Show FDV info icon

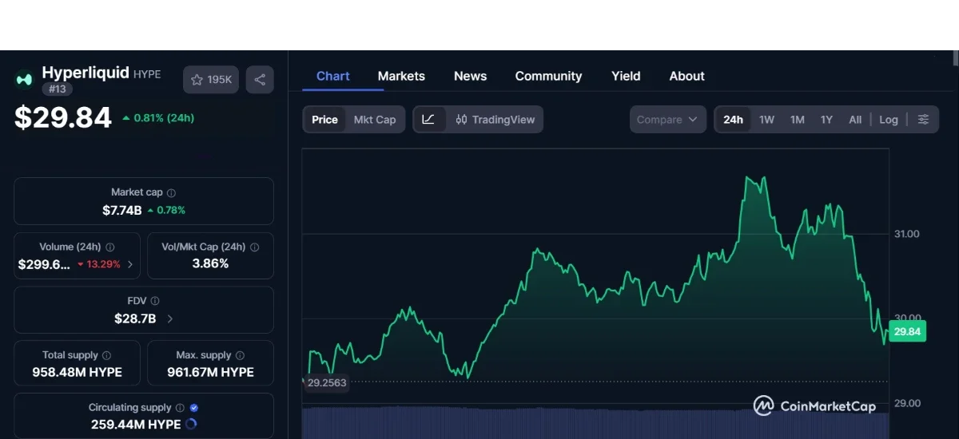(155, 301)
